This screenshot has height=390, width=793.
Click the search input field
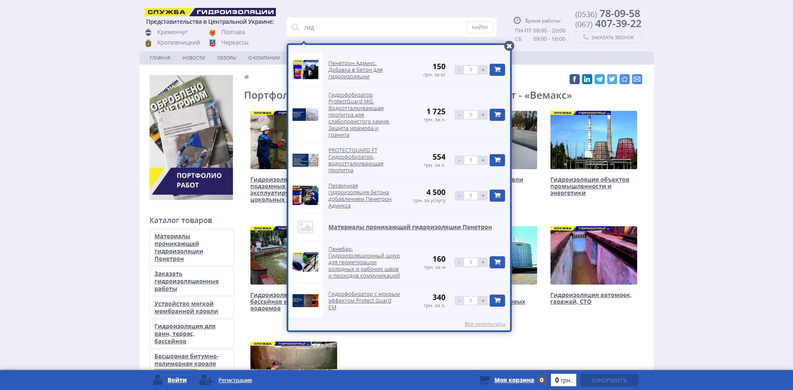(x=383, y=27)
